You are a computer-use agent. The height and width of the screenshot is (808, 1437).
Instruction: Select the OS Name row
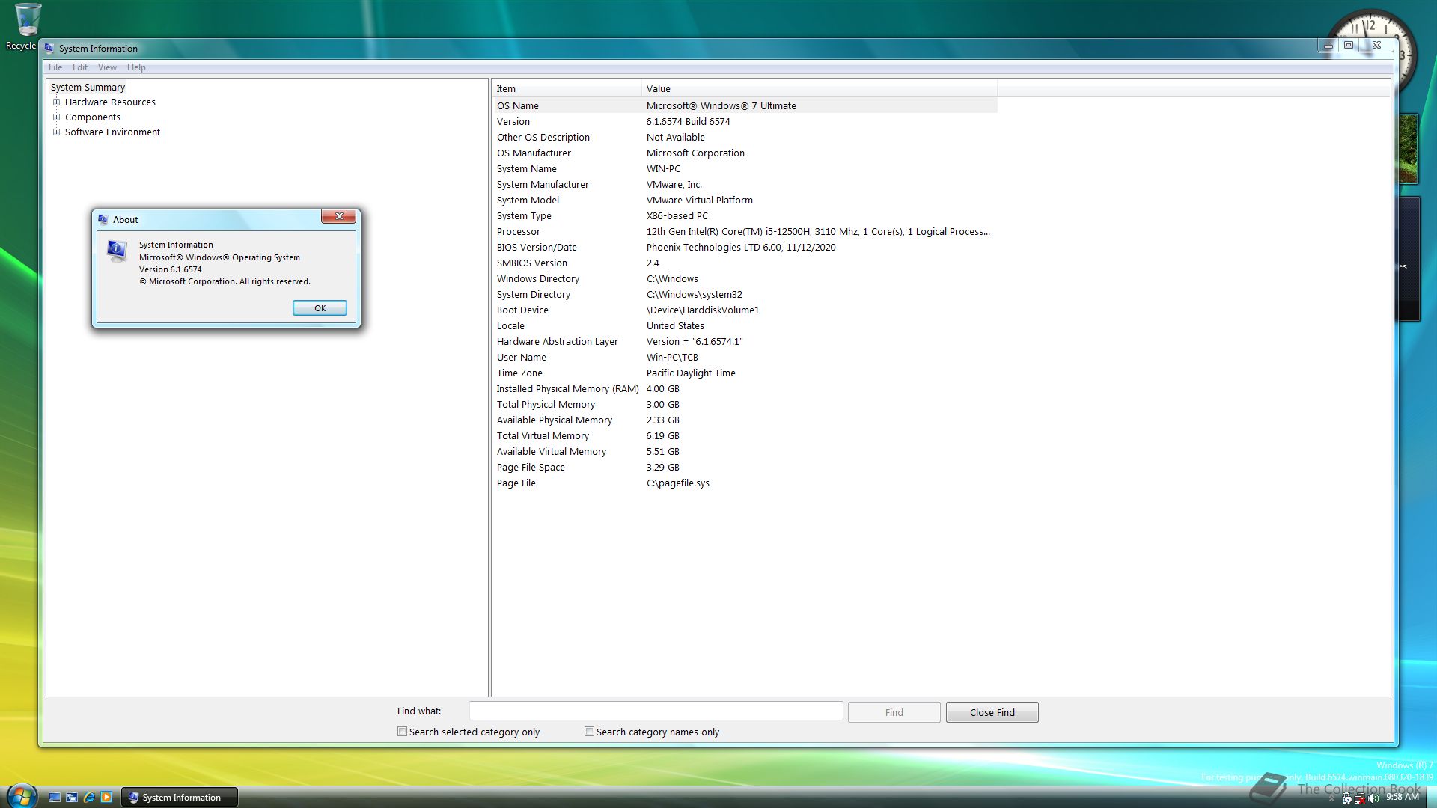[x=745, y=106]
